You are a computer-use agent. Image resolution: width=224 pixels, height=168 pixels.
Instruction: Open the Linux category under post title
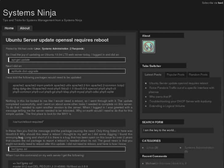pyautogui.click(x=37, y=49)
